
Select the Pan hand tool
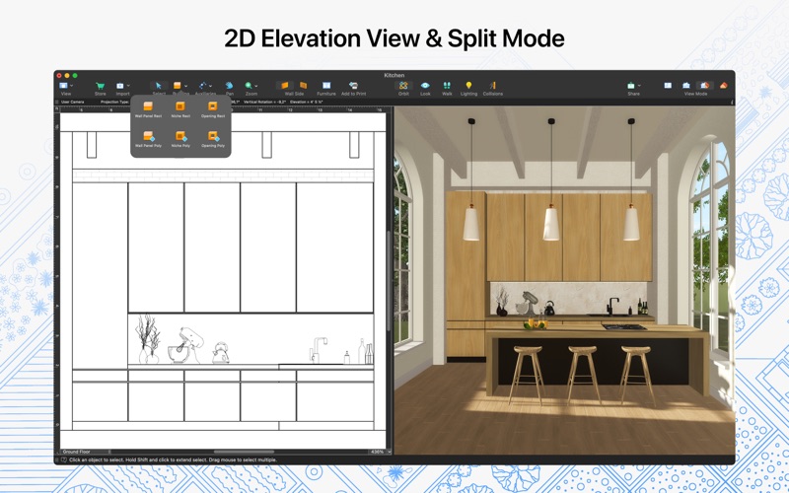pyautogui.click(x=230, y=86)
